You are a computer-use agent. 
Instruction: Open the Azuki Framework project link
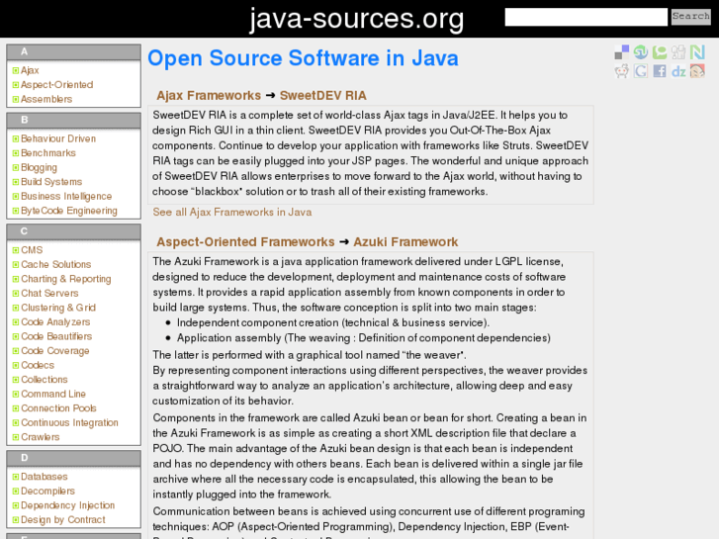click(x=405, y=241)
